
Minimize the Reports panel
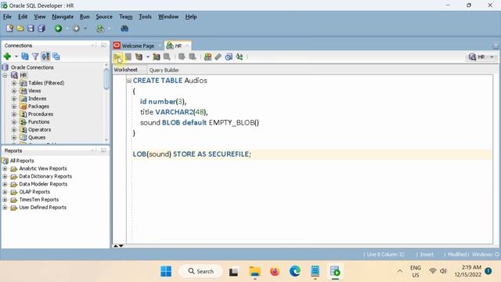[x=103, y=150]
